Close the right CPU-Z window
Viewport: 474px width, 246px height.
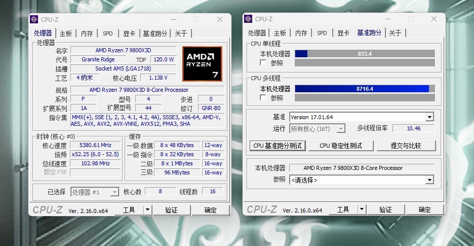[x=434, y=19]
